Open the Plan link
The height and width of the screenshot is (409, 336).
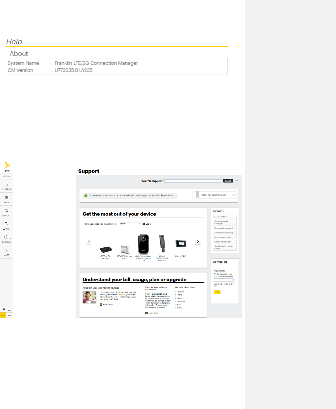179,304
